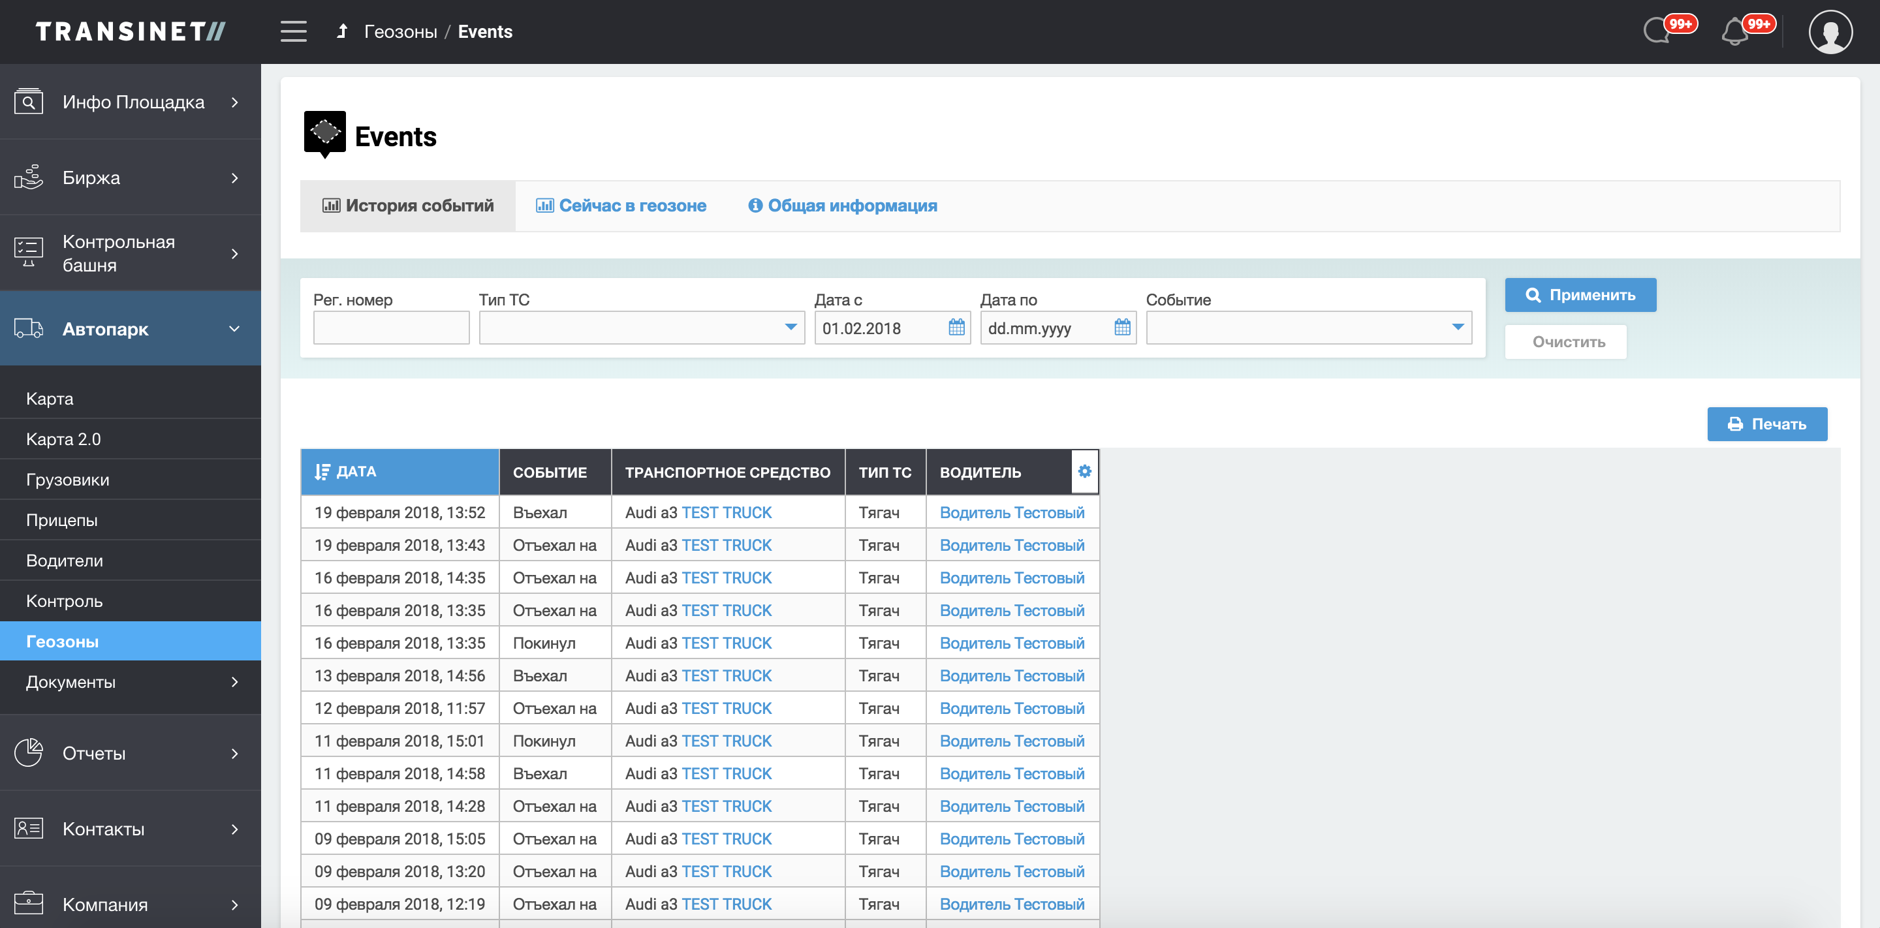Open the Дата с calendar picker icon

pos(956,328)
